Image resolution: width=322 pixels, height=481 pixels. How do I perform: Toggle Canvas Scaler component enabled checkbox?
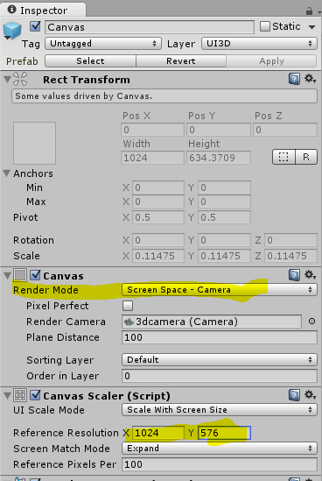point(35,395)
